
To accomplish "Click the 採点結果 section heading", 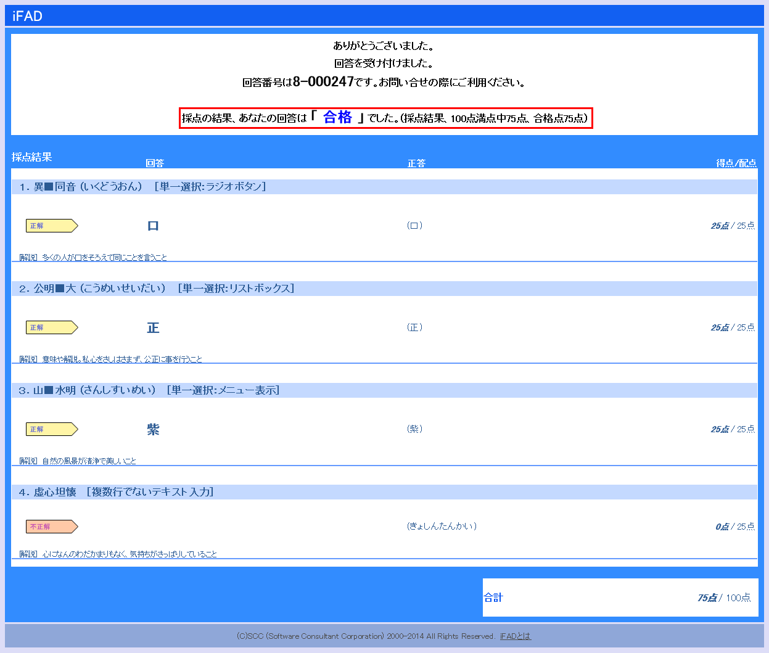I will (31, 157).
